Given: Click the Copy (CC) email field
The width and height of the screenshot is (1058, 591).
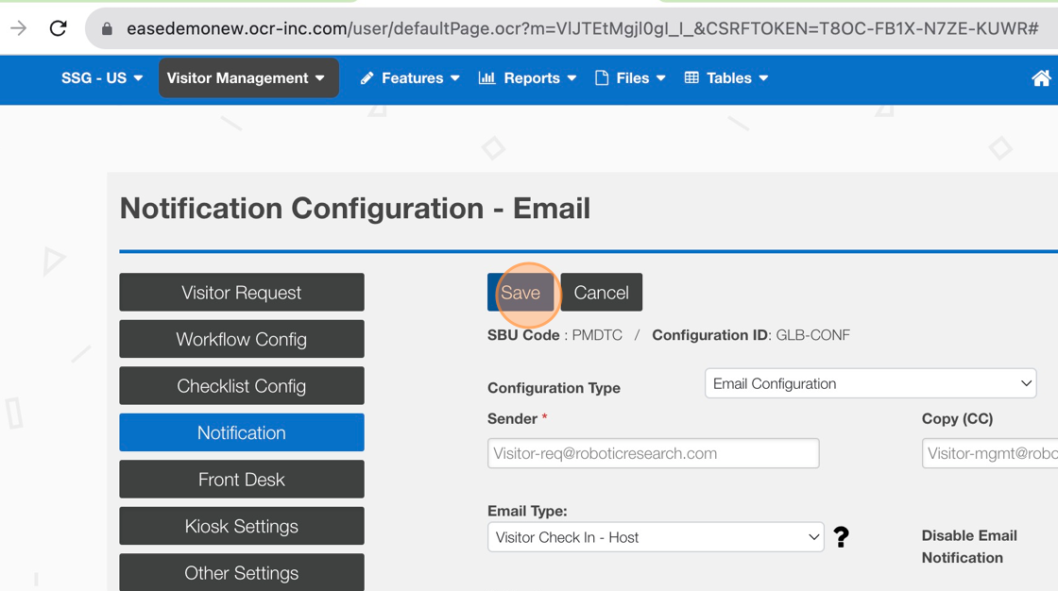Looking at the screenshot, I should coord(989,453).
